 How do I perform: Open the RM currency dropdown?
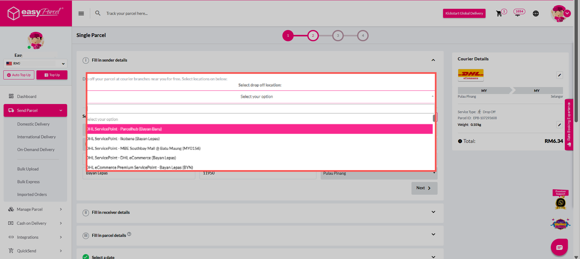[36, 63]
